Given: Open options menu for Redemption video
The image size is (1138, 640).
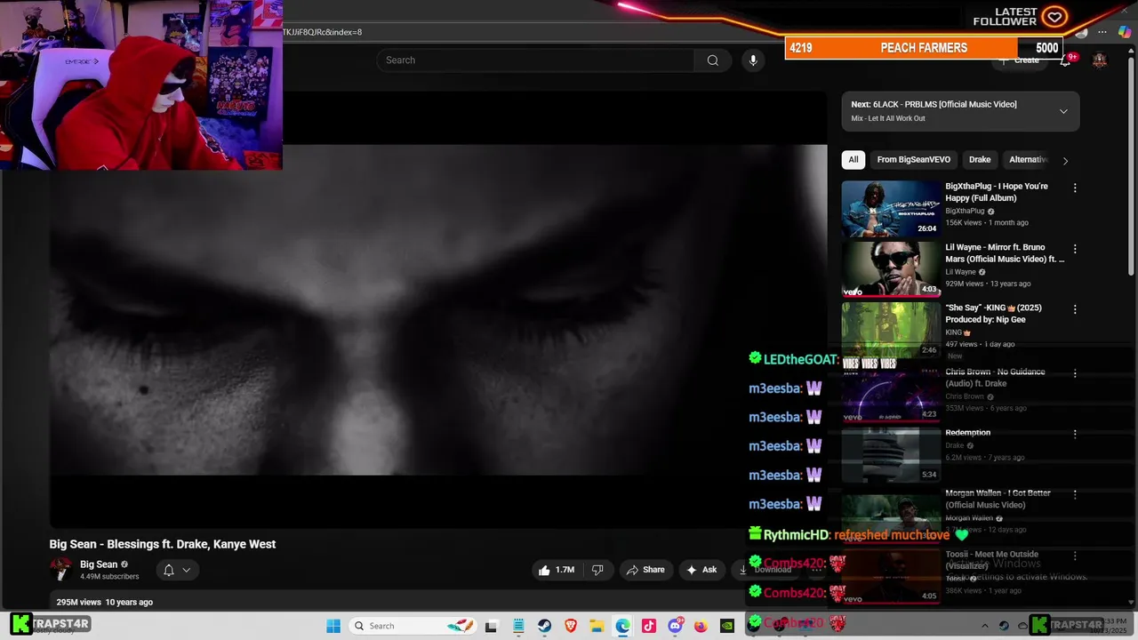Looking at the screenshot, I should pos(1075,434).
